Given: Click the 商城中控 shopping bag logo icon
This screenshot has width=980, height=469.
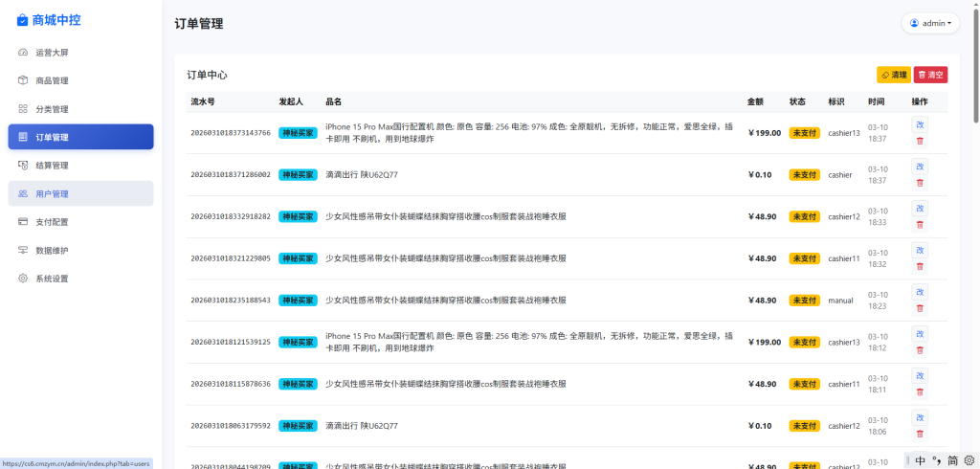Looking at the screenshot, I should pyautogui.click(x=23, y=21).
